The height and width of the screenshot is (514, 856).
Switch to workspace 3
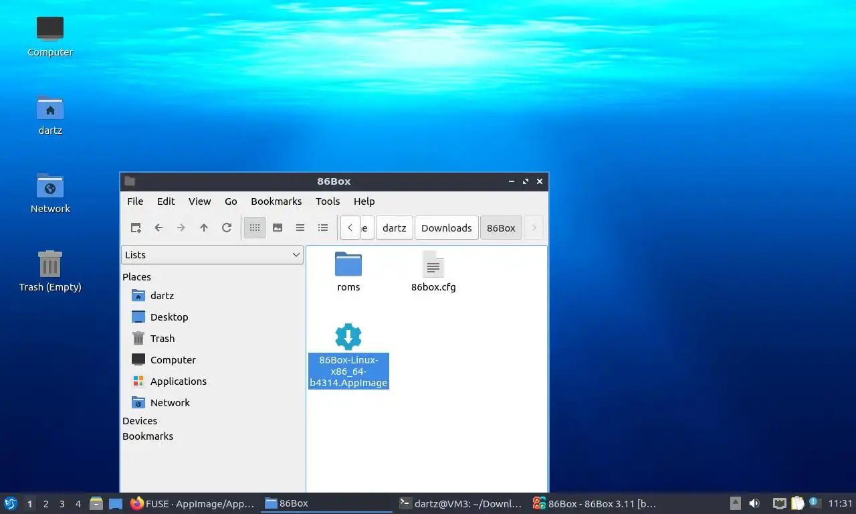62,503
